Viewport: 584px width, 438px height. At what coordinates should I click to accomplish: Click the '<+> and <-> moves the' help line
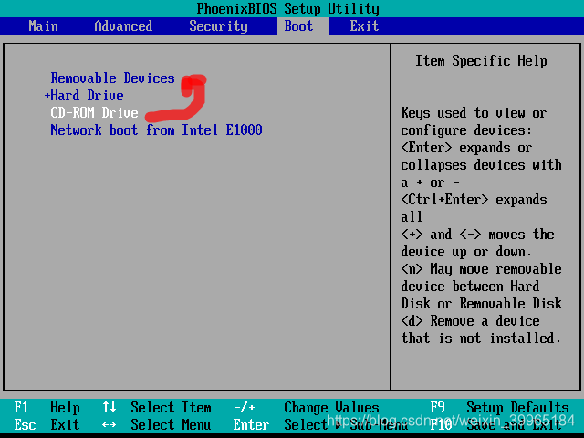(477, 235)
